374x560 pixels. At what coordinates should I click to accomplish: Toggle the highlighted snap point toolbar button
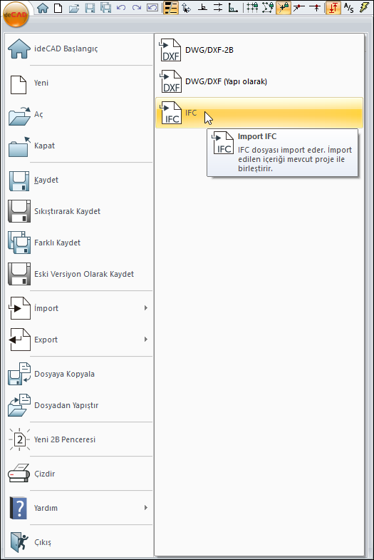pos(283,8)
